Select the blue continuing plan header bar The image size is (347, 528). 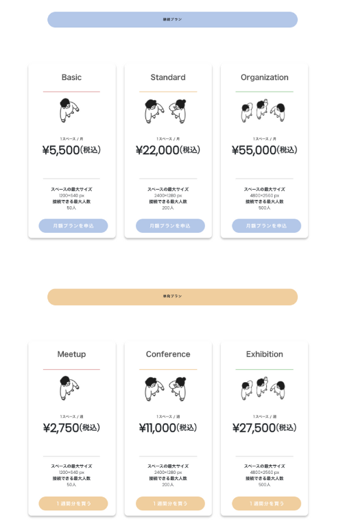click(172, 20)
